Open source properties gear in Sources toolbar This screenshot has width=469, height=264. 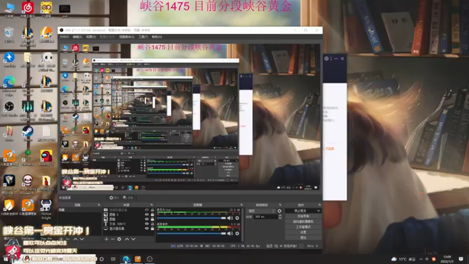[120, 239]
